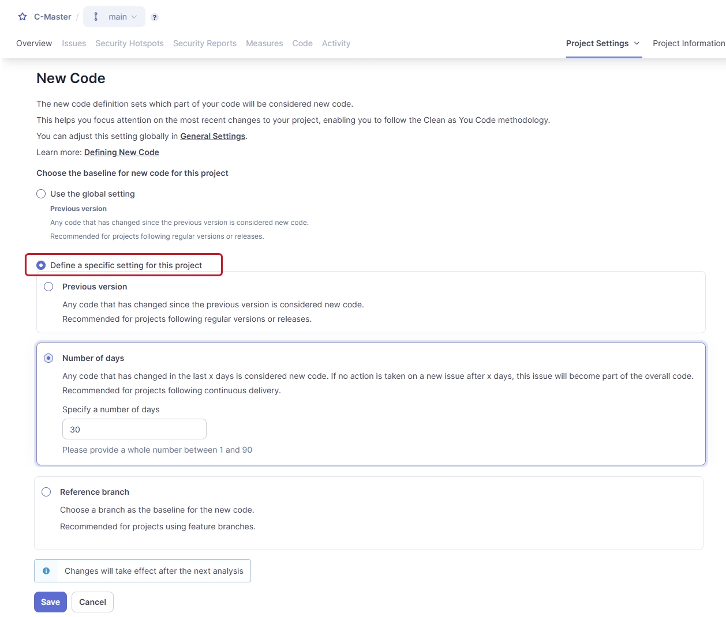This screenshot has width=726, height=617.
Task: Go to the Measures tab
Action: click(x=264, y=43)
